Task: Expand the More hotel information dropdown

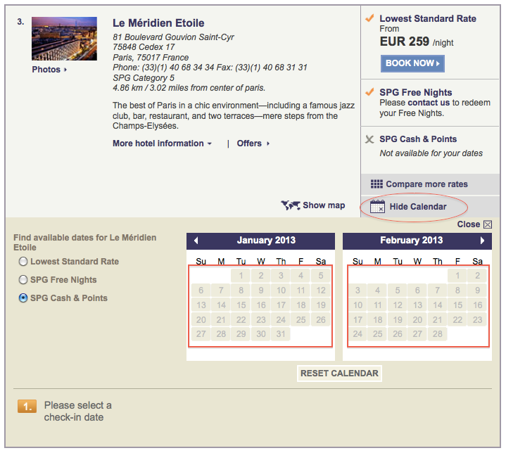Action: (x=162, y=143)
